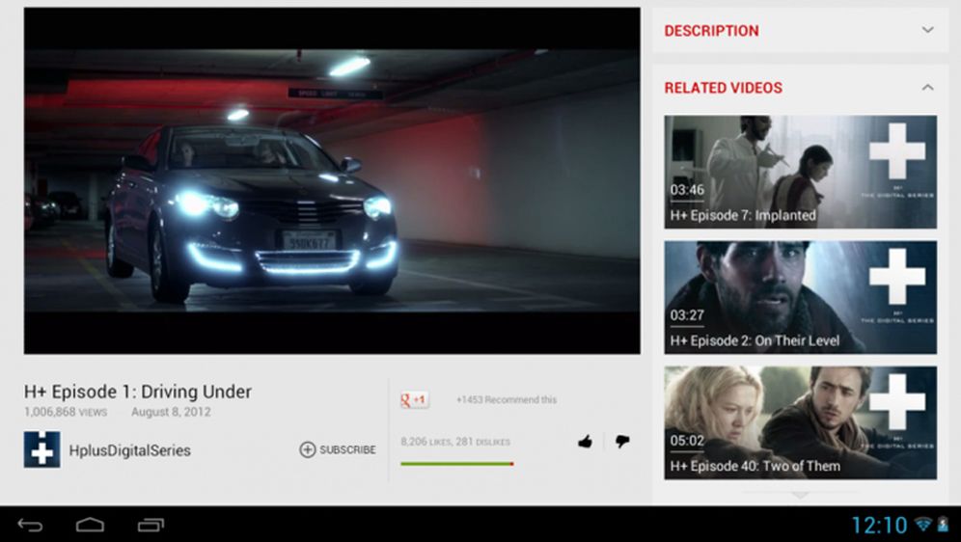This screenshot has height=542, width=961.
Task: Subscribe to the HplusDigitalSeries channel
Action: 338,449
